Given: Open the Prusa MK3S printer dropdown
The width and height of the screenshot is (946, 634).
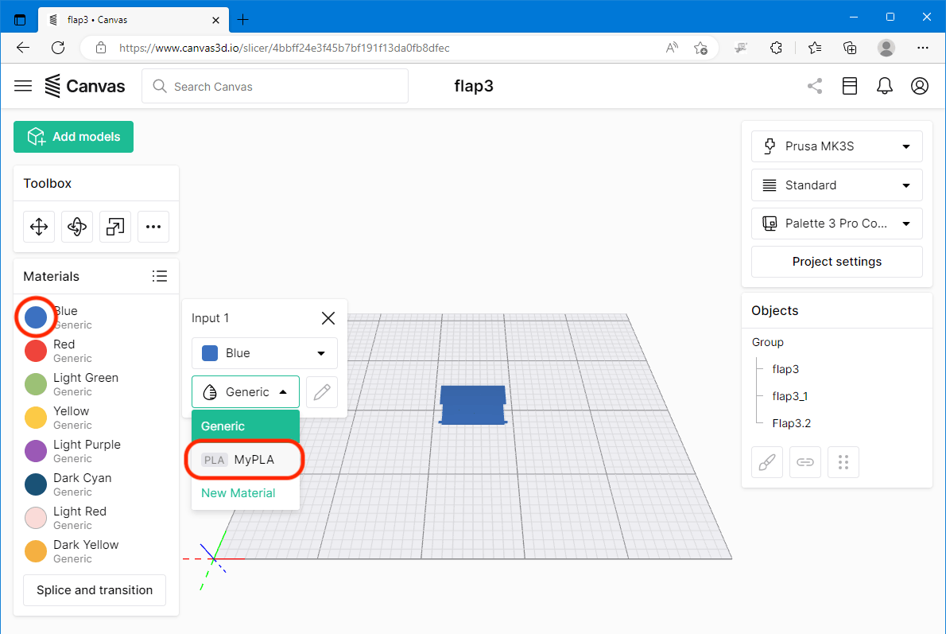Looking at the screenshot, I should point(837,146).
